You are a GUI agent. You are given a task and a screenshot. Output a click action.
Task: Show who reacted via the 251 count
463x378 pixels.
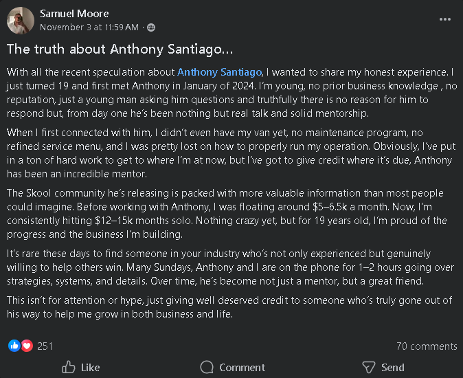click(x=45, y=346)
